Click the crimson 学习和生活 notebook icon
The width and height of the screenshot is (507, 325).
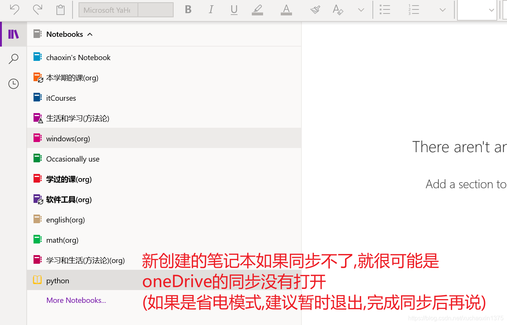[x=38, y=260]
